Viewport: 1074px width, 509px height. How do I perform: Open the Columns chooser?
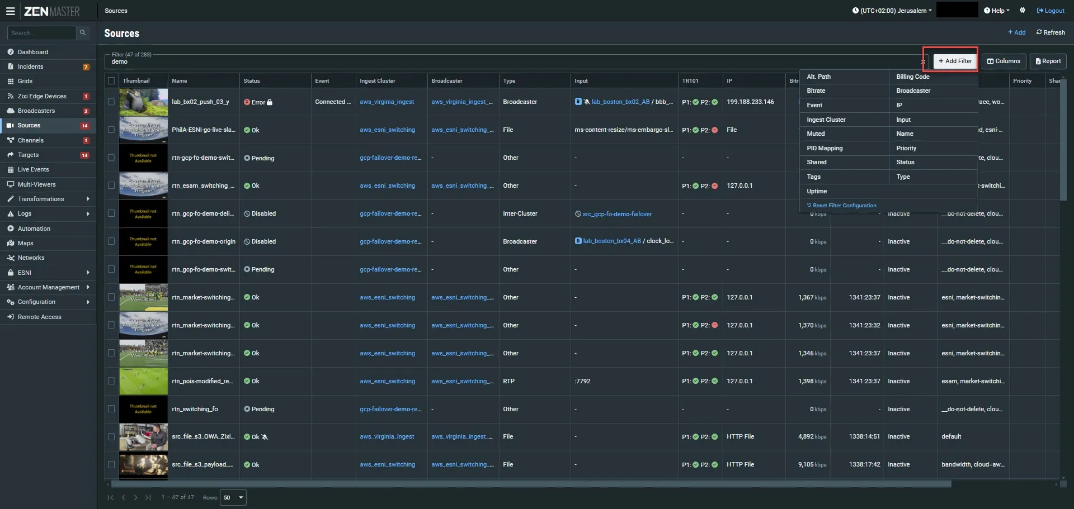1004,61
